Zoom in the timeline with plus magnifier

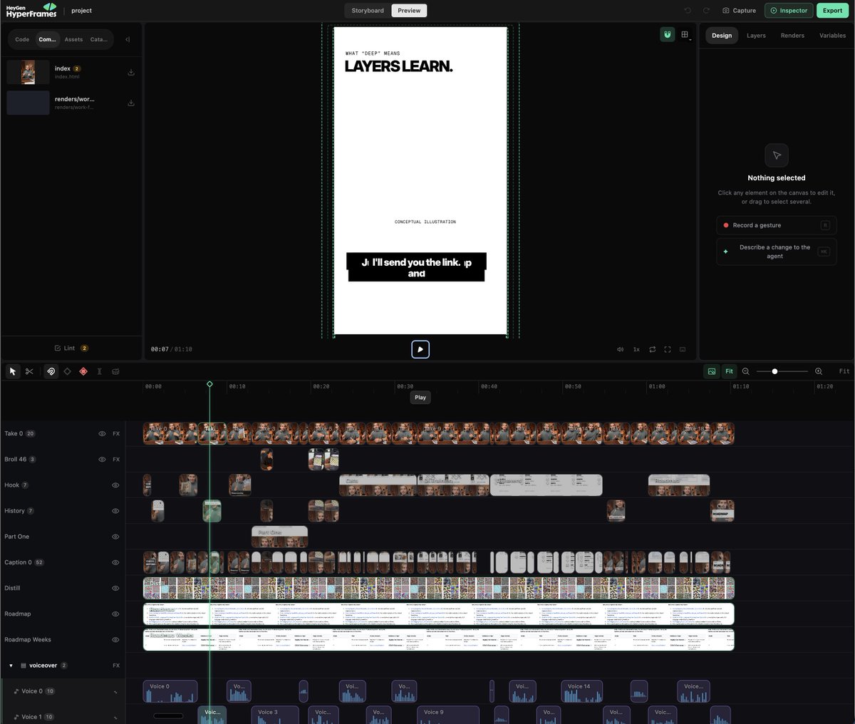[819, 371]
